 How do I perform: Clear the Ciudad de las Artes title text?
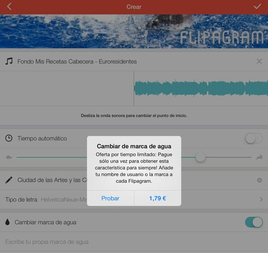260,180
